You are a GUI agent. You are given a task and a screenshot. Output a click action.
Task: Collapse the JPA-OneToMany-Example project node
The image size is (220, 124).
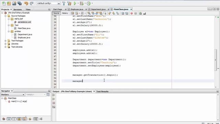[2, 13]
